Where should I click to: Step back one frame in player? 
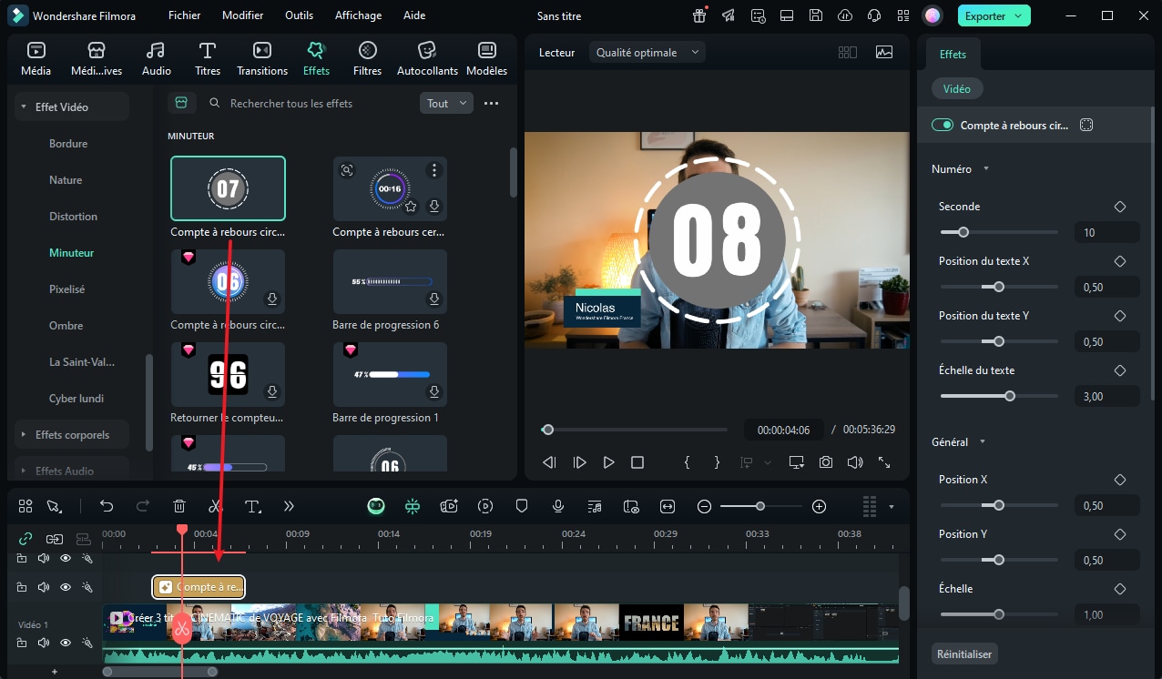[549, 462]
